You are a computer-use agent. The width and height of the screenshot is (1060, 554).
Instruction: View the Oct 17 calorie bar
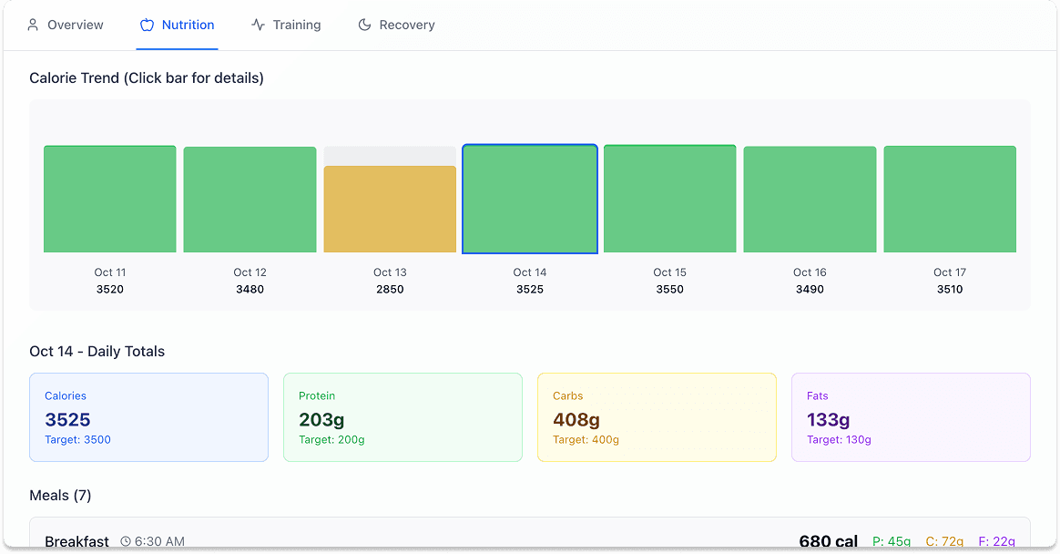point(950,200)
